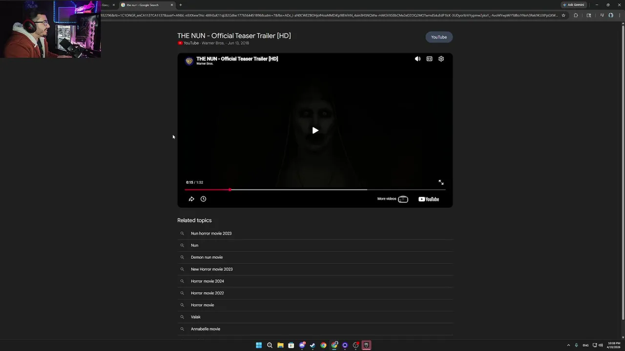Share the video with the arrow icon
Viewport: 625px width, 351px height.
click(191, 199)
